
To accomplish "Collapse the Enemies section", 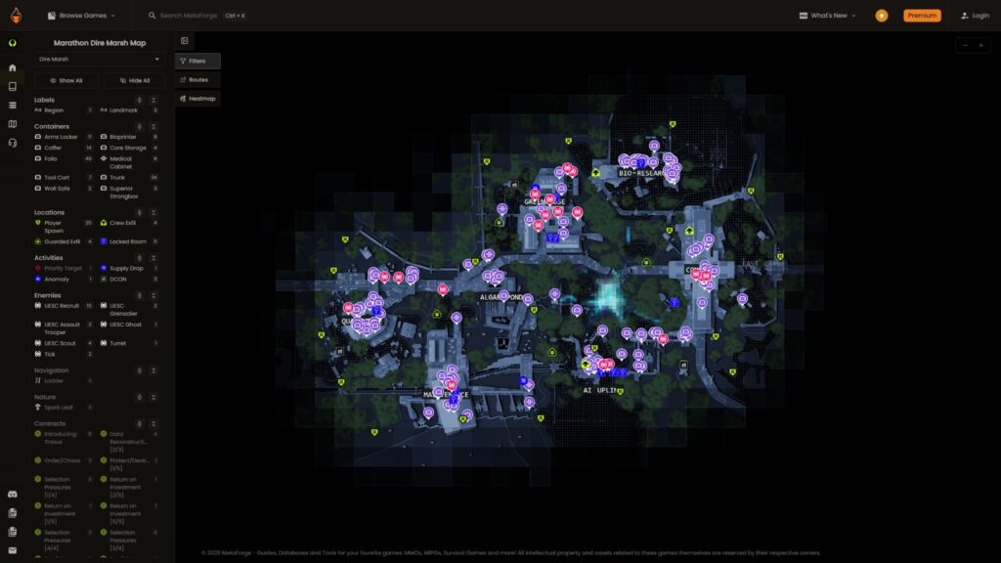I will click(153, 295).
